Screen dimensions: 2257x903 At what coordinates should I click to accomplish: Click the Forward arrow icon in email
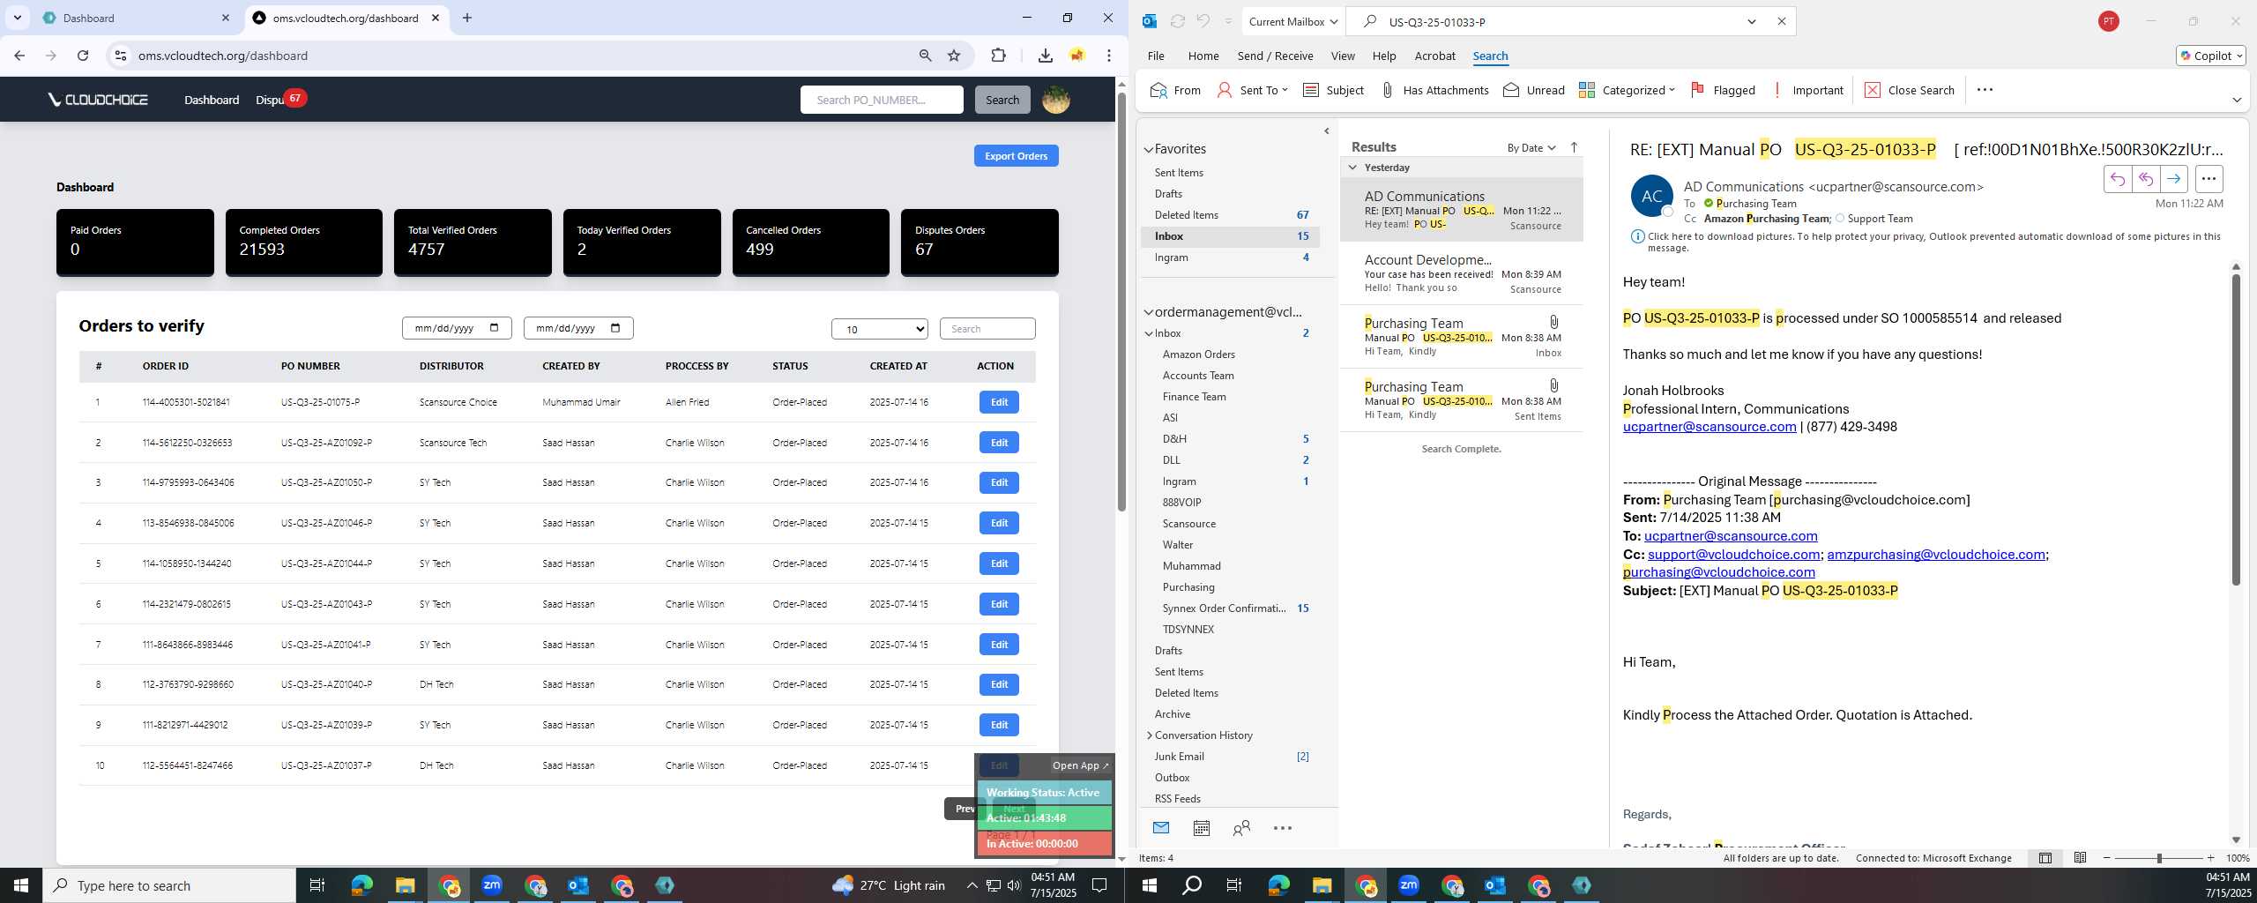(2173, 179)
